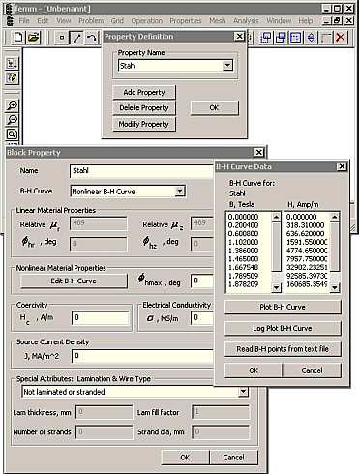The height and width of the screenshot is (474, 359).
Task: Click the question-mark pencil icon in left sidebar
Action: pyautogui.click(x=13, y=77)
